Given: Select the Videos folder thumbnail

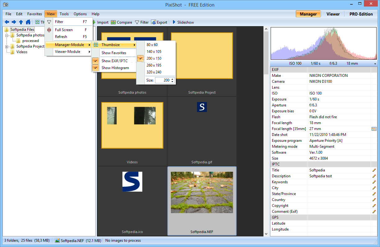Looking at the screenshot, I should click(x=132, y=131).
